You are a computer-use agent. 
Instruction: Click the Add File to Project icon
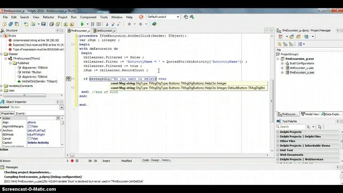click(x=65, y=24)
